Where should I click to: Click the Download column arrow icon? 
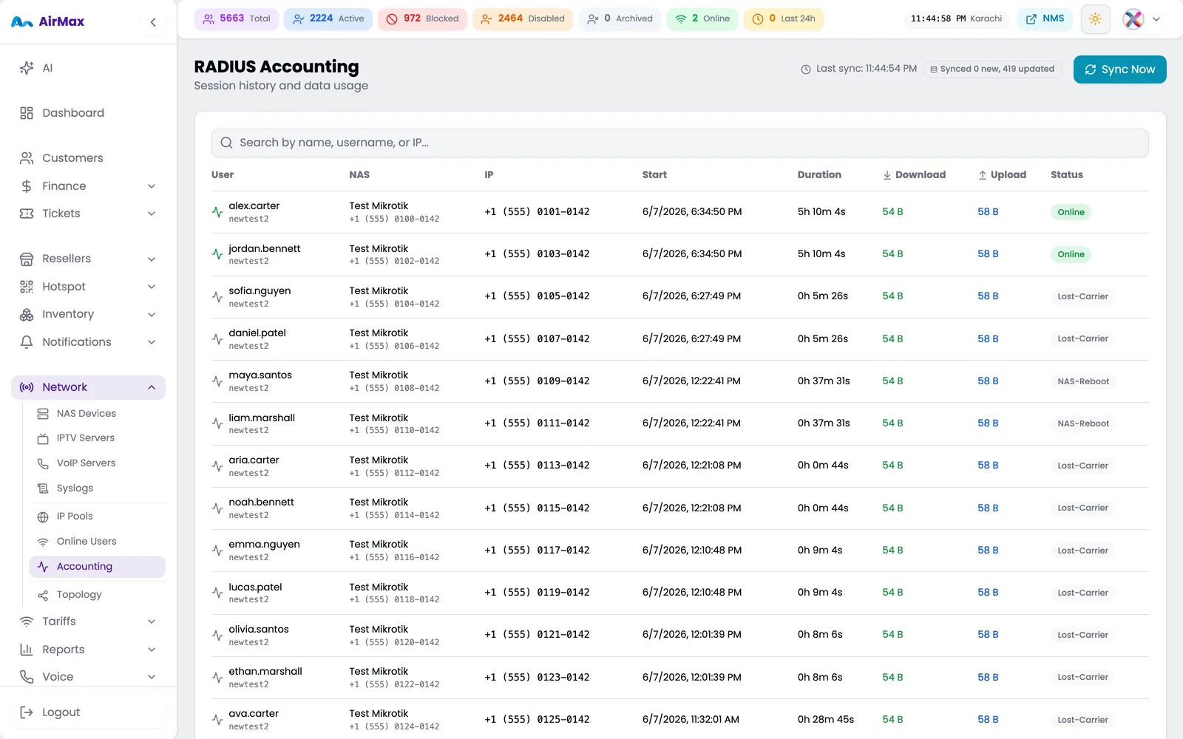pos(887,175)
